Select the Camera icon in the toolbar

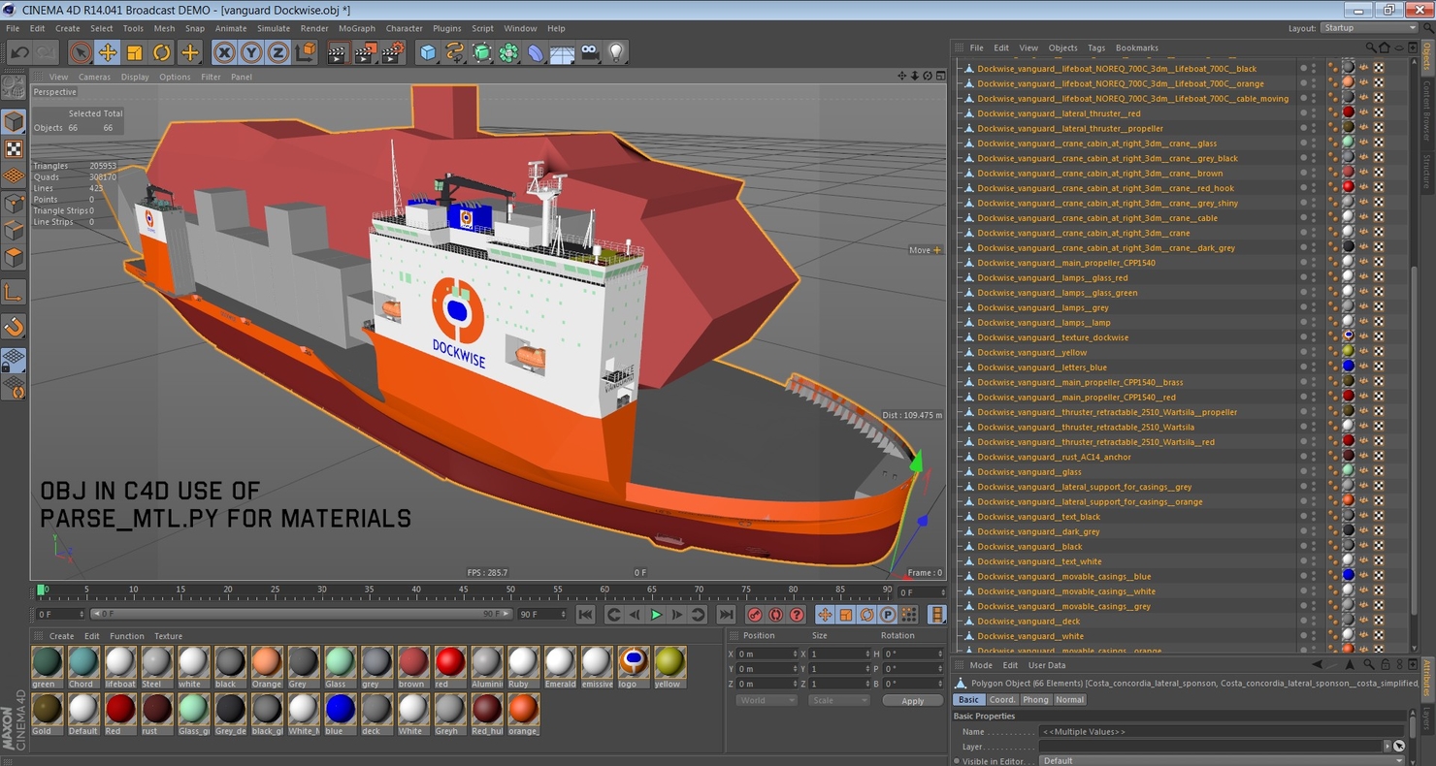click(590, 51)
